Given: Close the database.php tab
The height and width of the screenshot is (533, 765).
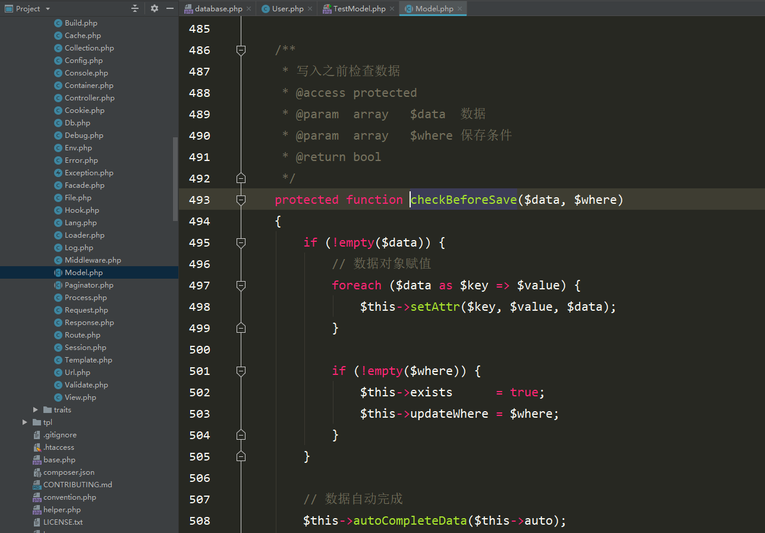Looking at the screenshot, I should click(248, 9).
